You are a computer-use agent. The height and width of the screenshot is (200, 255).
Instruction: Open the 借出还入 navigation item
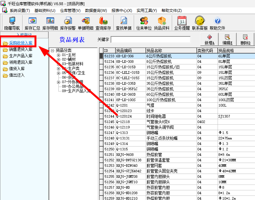[x=17, y=75]
